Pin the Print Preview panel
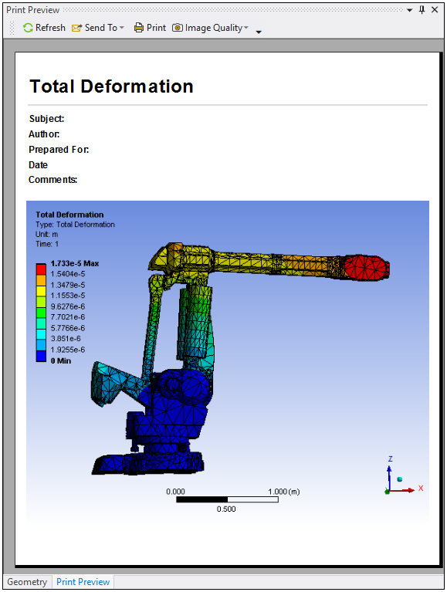 pyautogui.click(x=422, y=10)
